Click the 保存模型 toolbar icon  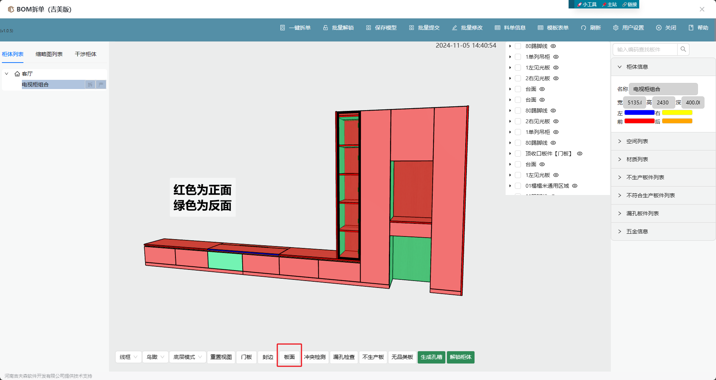tap(369, 28)
